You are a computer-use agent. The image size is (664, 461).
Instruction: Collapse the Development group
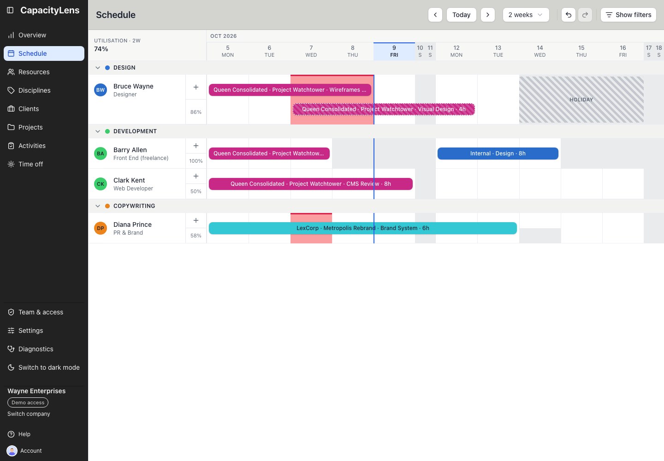[98, 131]
